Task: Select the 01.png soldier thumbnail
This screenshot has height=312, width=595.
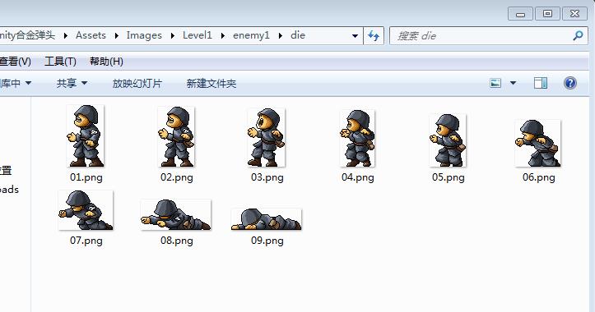Action: tap(86, 136)
